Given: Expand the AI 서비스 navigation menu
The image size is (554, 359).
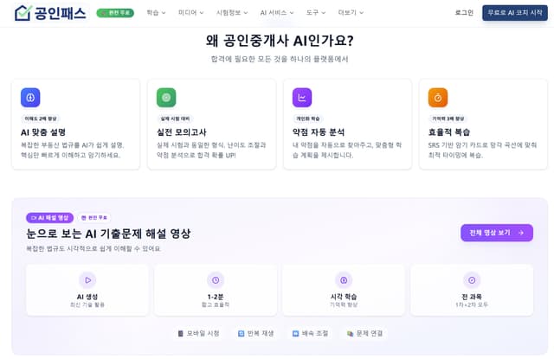Looking at the screenshot, I should tap(277, 13).
